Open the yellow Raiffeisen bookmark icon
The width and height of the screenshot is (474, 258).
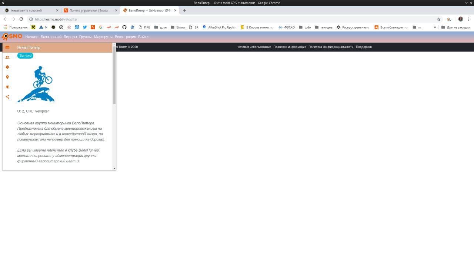click(33, 27)
